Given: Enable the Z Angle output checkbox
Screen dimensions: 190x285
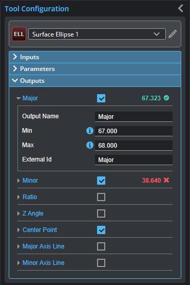Looking at the screenshot, I should 101,213.
